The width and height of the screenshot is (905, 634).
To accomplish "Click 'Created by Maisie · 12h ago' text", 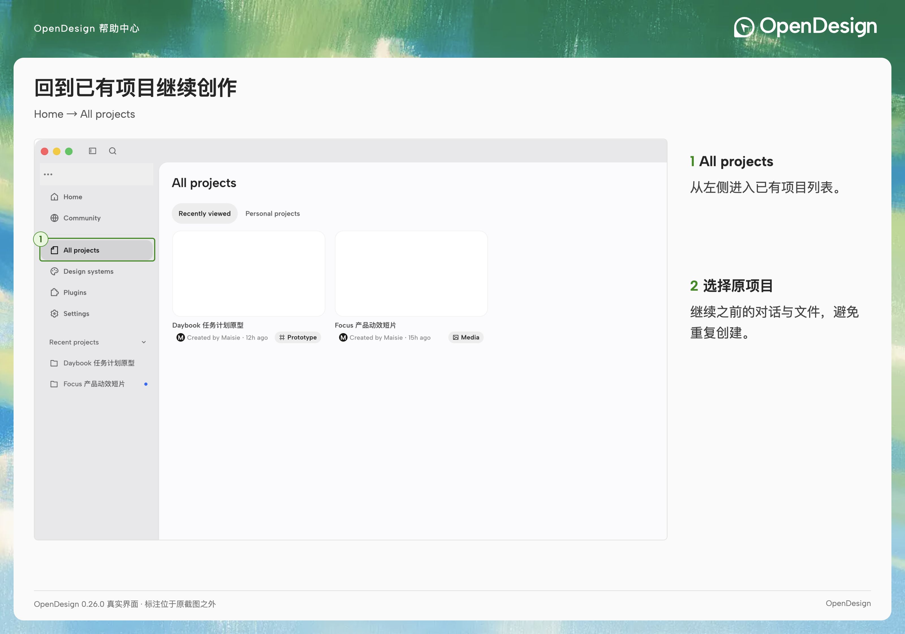I will point(227,338).
